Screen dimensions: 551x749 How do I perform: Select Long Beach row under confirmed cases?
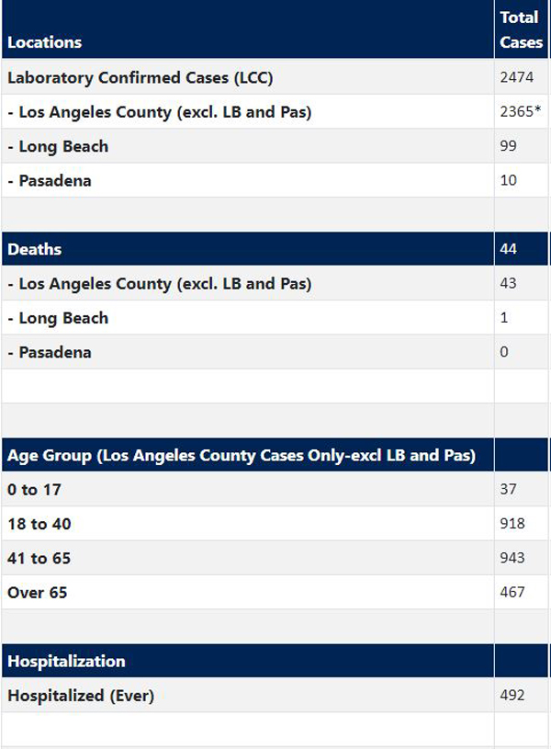coord(275,146)
